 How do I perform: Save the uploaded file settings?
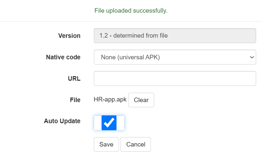[x=106, y=145]
